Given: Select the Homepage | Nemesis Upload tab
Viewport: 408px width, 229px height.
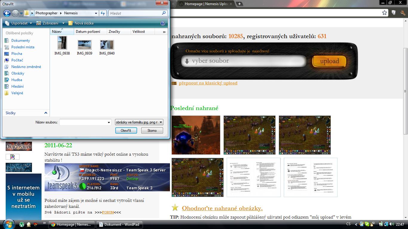Looking at the screenshot, I should [206, 4].
